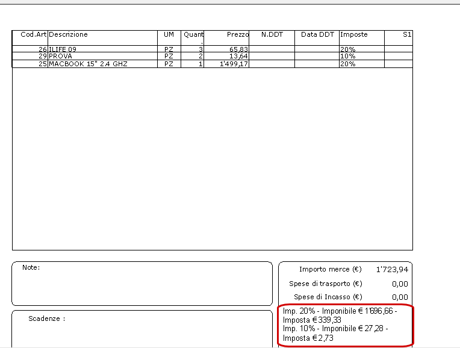
Task: Click PZ unit in PROVA row
Action: click(x=169, y=56)
